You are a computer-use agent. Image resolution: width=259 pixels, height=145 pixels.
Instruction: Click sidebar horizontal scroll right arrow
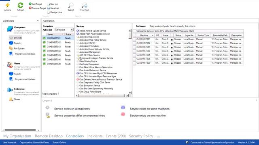click(38, 130)
